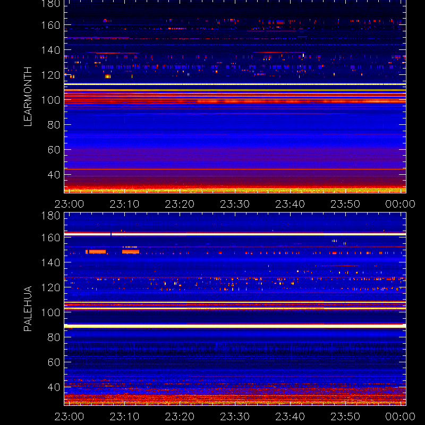Select the 140 tick label on the LEARMONTH plot

(50, 50)
